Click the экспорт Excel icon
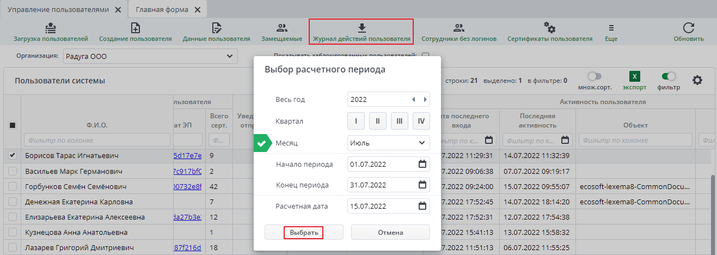The image size is (717, 255). (x=635, y=77)
